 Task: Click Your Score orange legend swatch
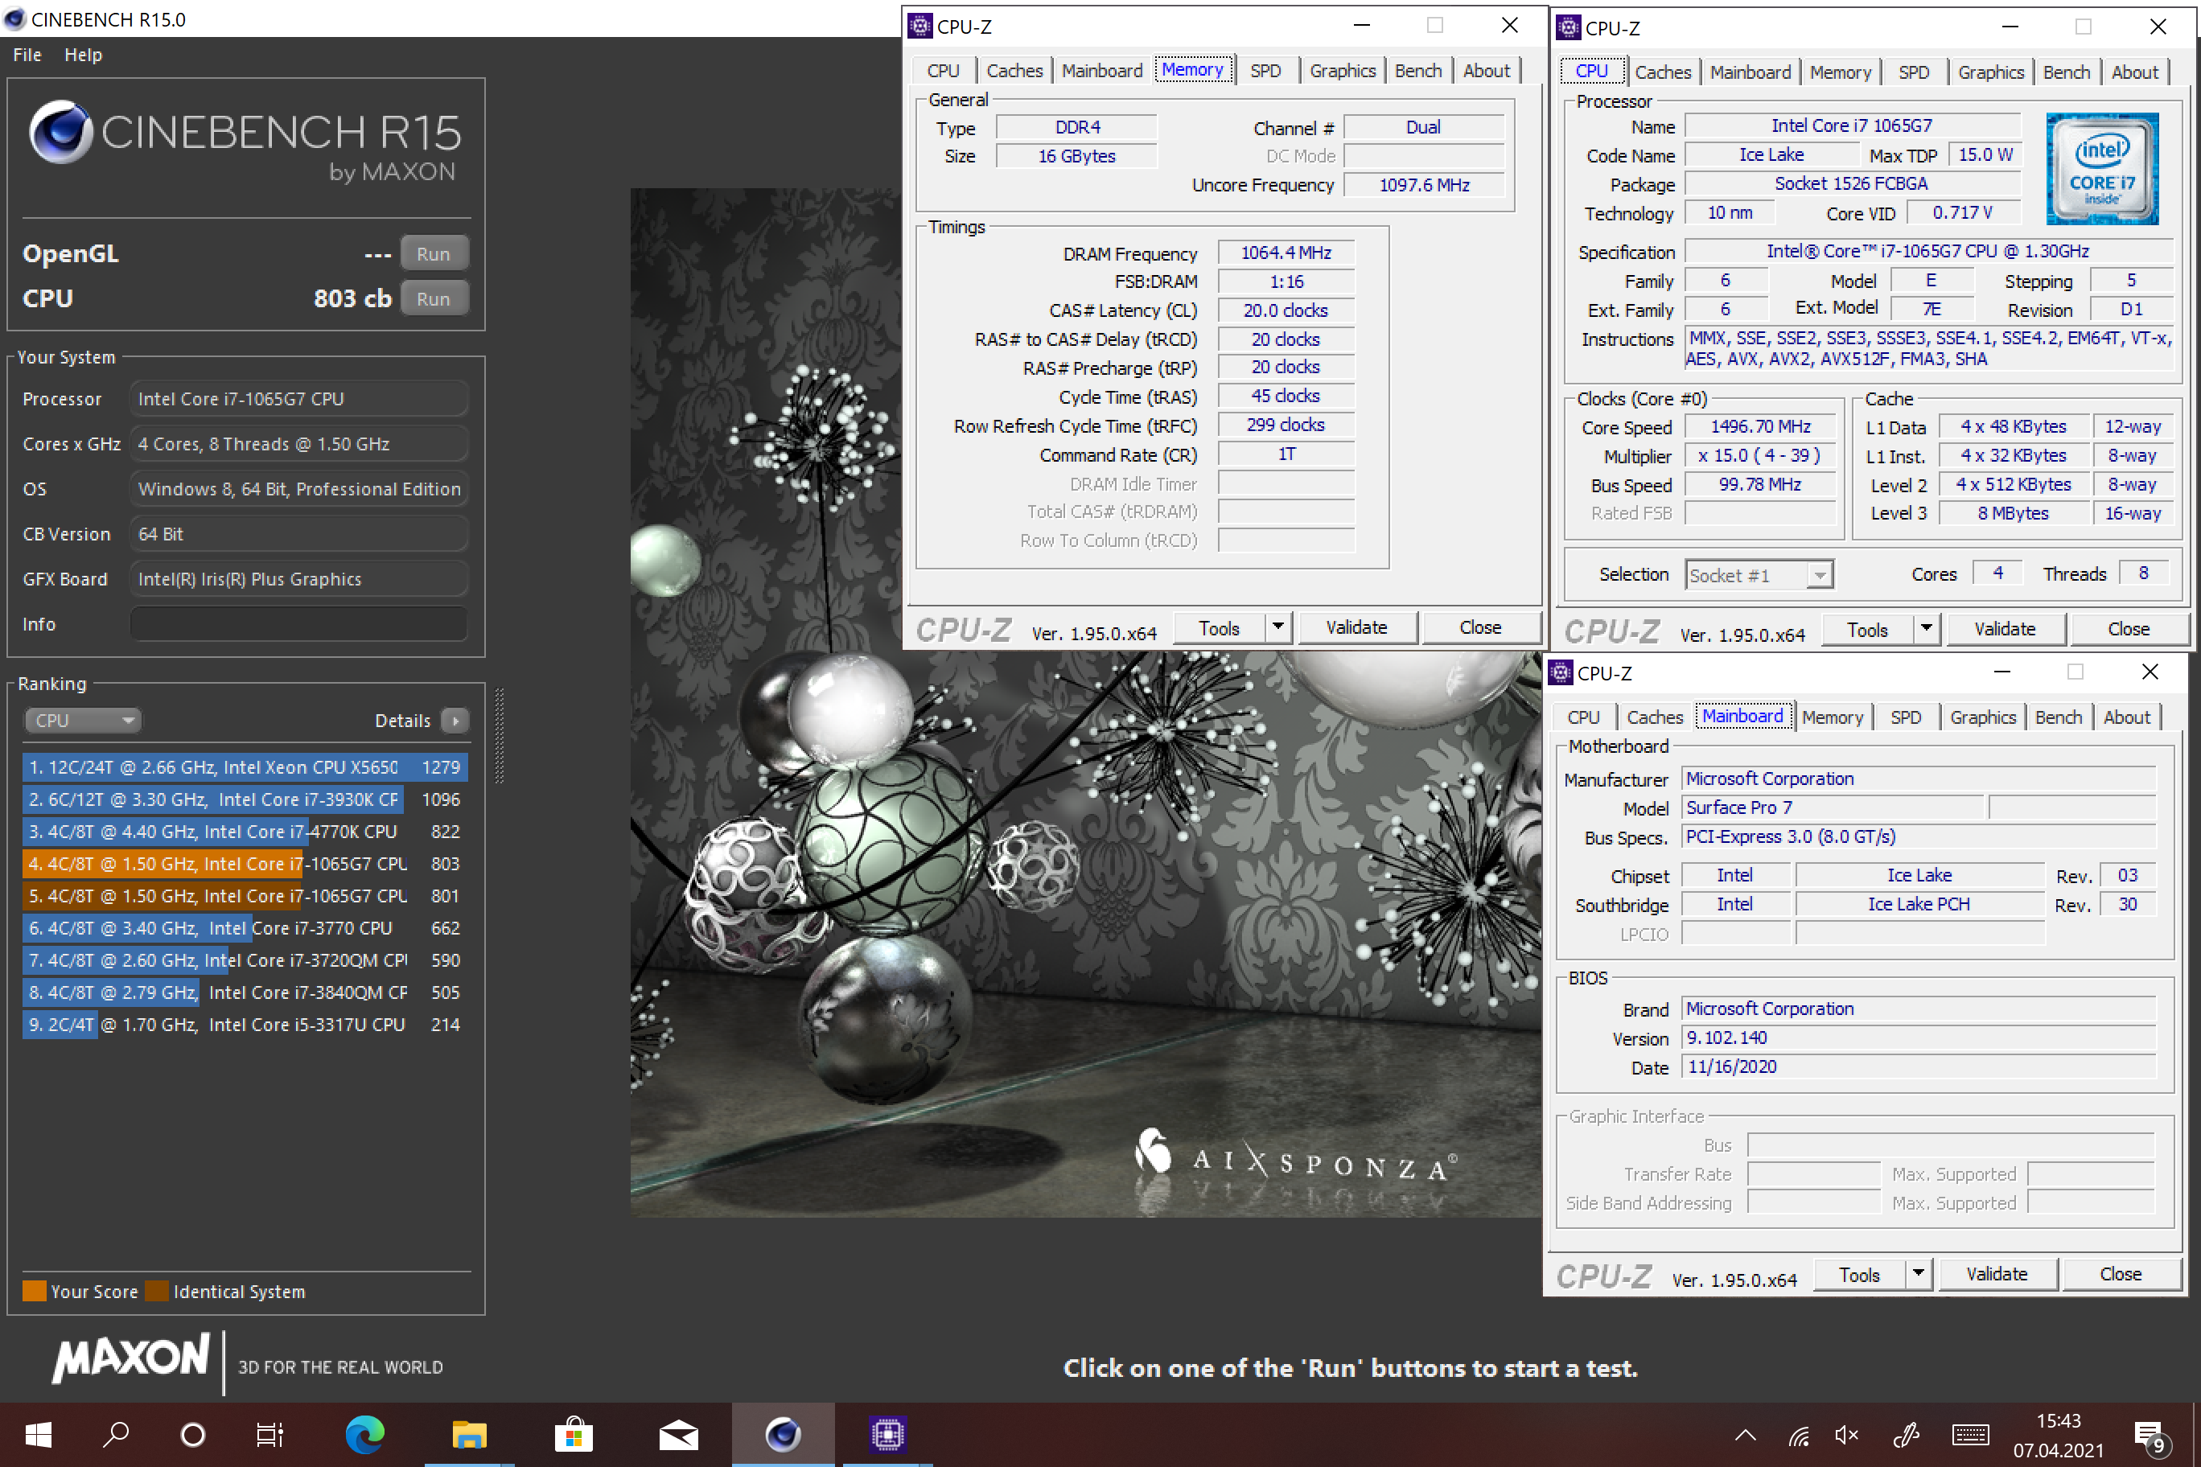(34, 1291)
